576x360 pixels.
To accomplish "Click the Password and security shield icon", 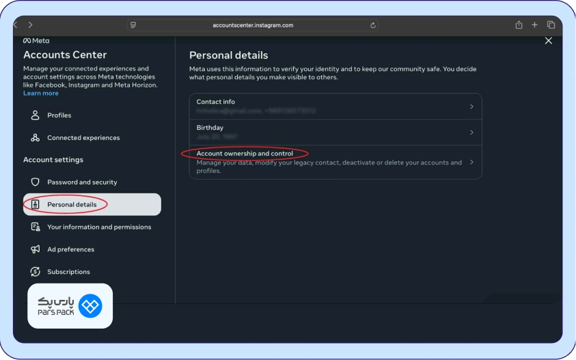I will pyautogui.click(x=36, y=182).
